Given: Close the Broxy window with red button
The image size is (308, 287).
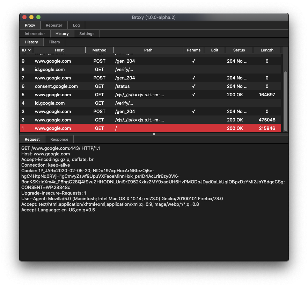Looking at the screenshot, I should 24,17.
